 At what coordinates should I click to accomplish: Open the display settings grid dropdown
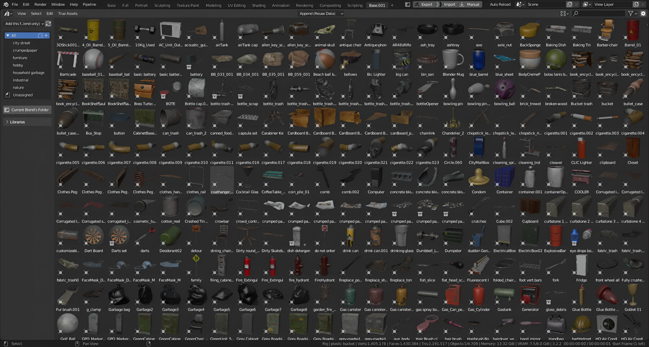click(x=564, y=13)
